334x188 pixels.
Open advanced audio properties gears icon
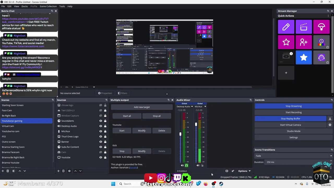pos(233,171)
